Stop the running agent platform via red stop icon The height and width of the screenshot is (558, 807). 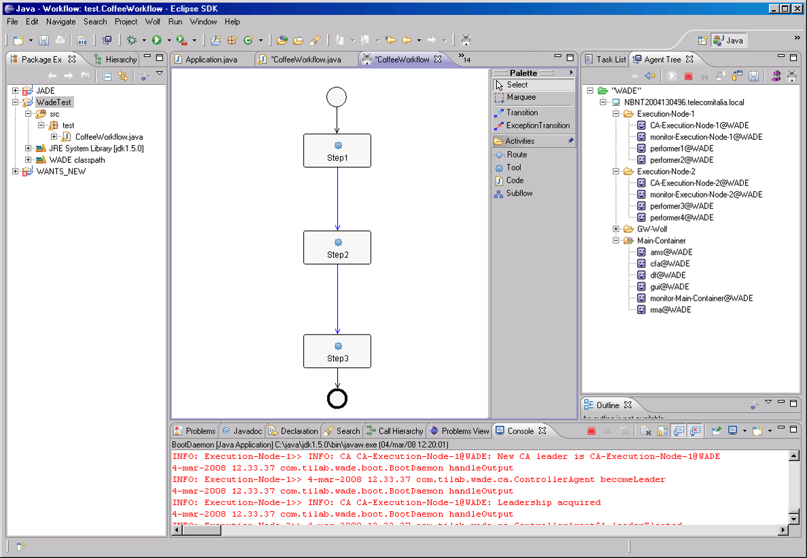point(689,76)
